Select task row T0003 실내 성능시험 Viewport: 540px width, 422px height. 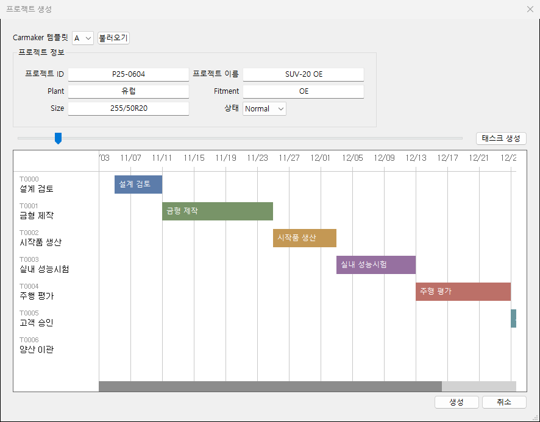(x=56, y=265)
